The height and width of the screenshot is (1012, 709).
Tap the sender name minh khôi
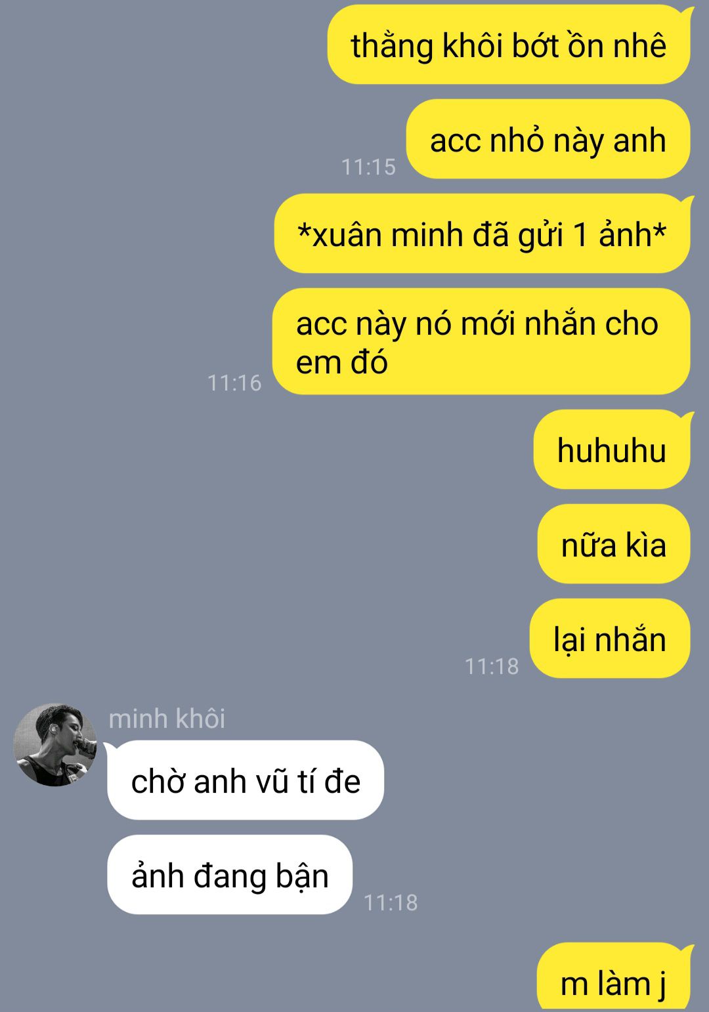167,719
